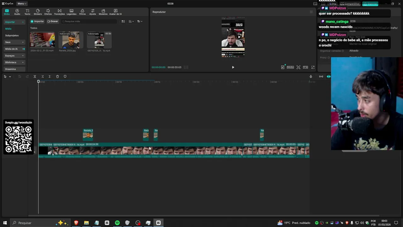Select the 2026-02-2...31-33.mp4 media thumbnail

[42, 40]
